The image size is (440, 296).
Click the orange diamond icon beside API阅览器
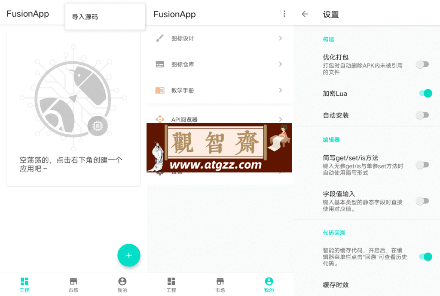160,119
